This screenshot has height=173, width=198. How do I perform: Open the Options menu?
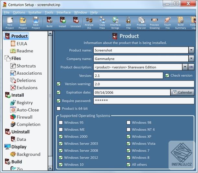coord(19,12)
